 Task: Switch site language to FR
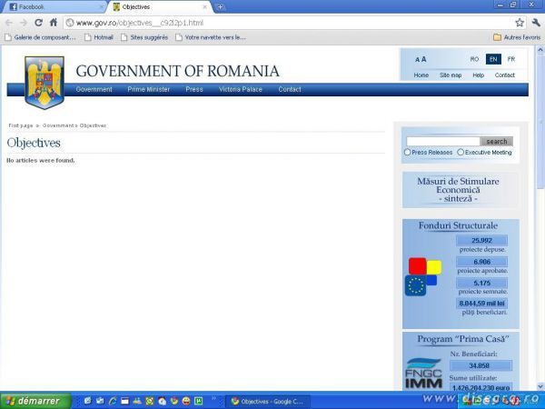pos(510,59)
